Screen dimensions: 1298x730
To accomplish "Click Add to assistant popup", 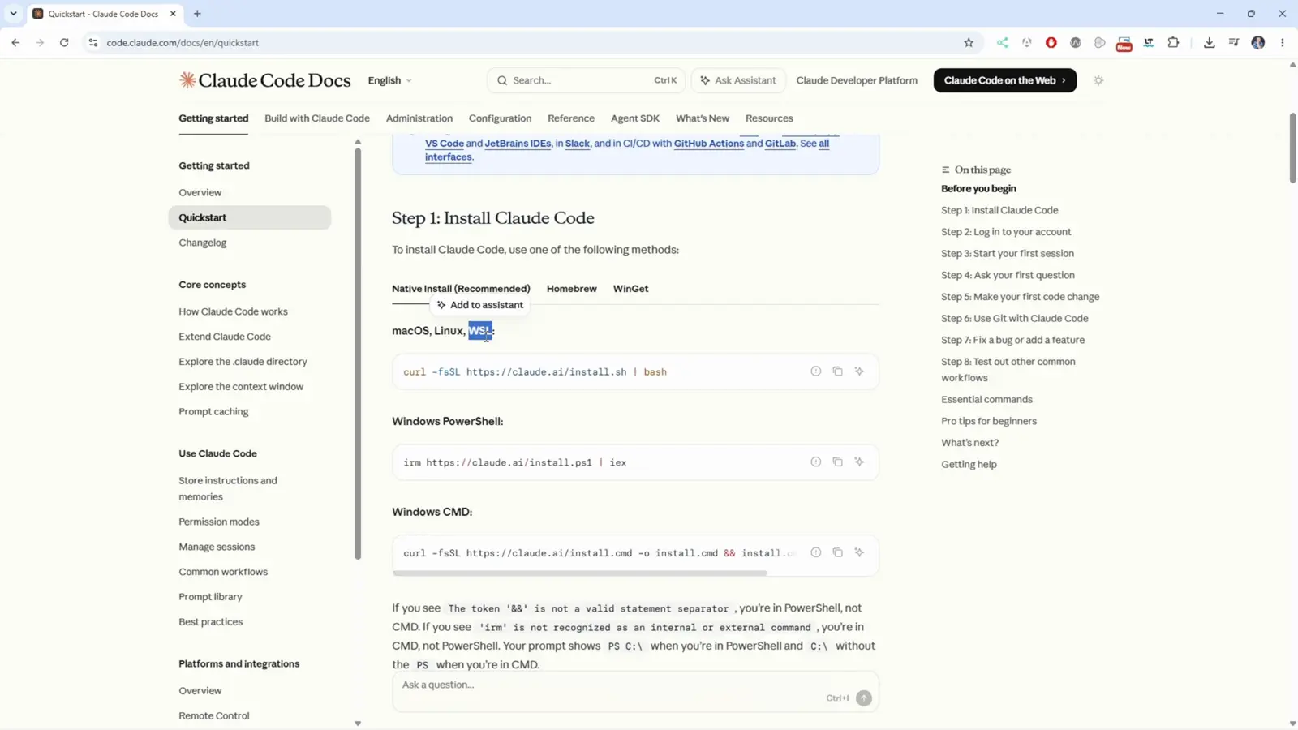I will pyautogui.click(x=479, y=305).
